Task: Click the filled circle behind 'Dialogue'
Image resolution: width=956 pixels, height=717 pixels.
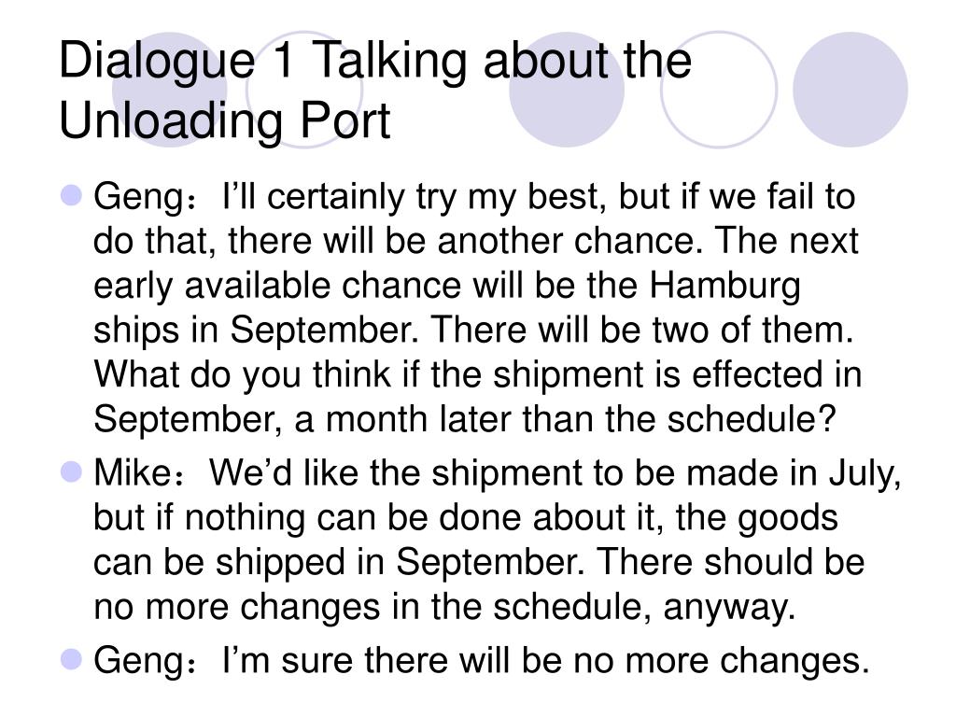Action: 170,89
